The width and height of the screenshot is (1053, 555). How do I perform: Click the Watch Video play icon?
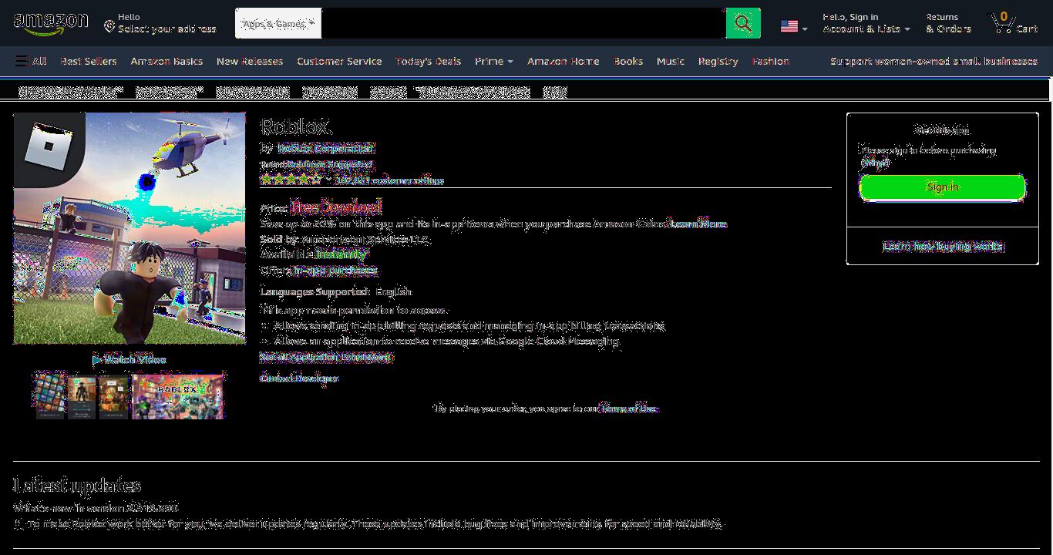(x=97, y=360)
